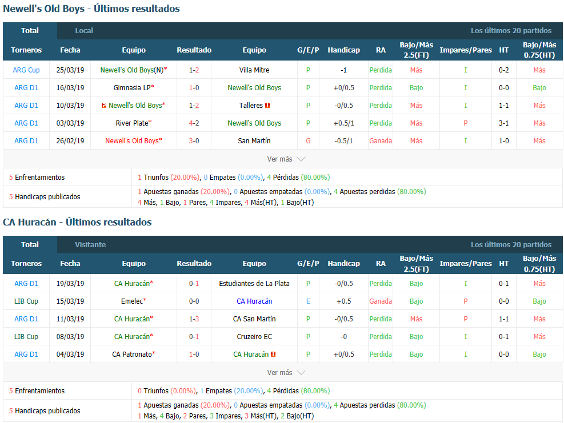Image resolution: width=564 pixels, height=423 pixels.
Task: Click Los últimos 20 partidos in Huracán header
Action: coord(511,245)
